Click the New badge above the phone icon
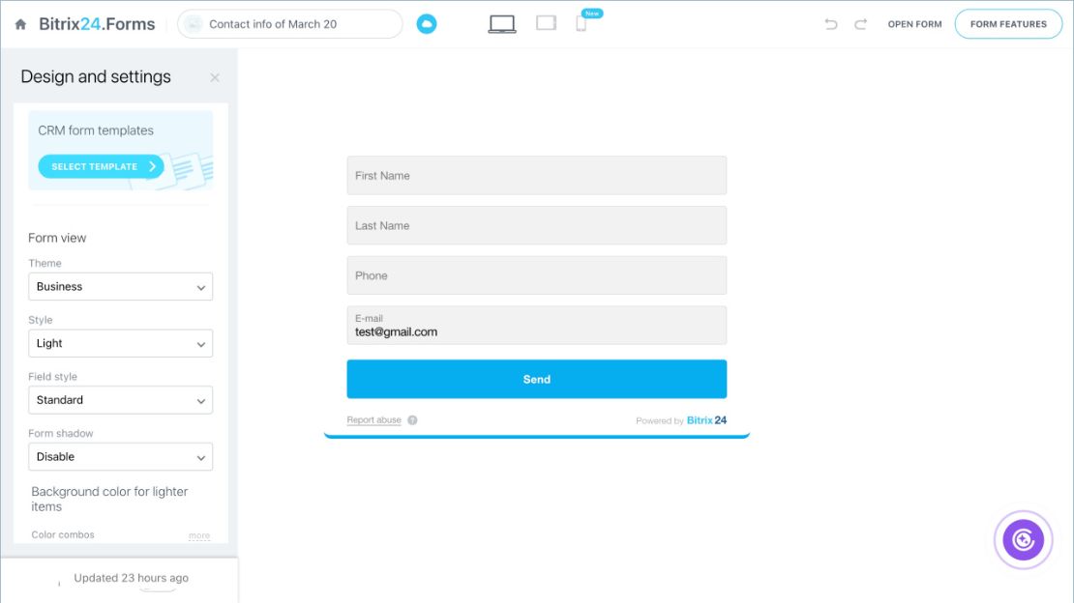This screenshot has height=603, width=1074. tap(592, 13)
